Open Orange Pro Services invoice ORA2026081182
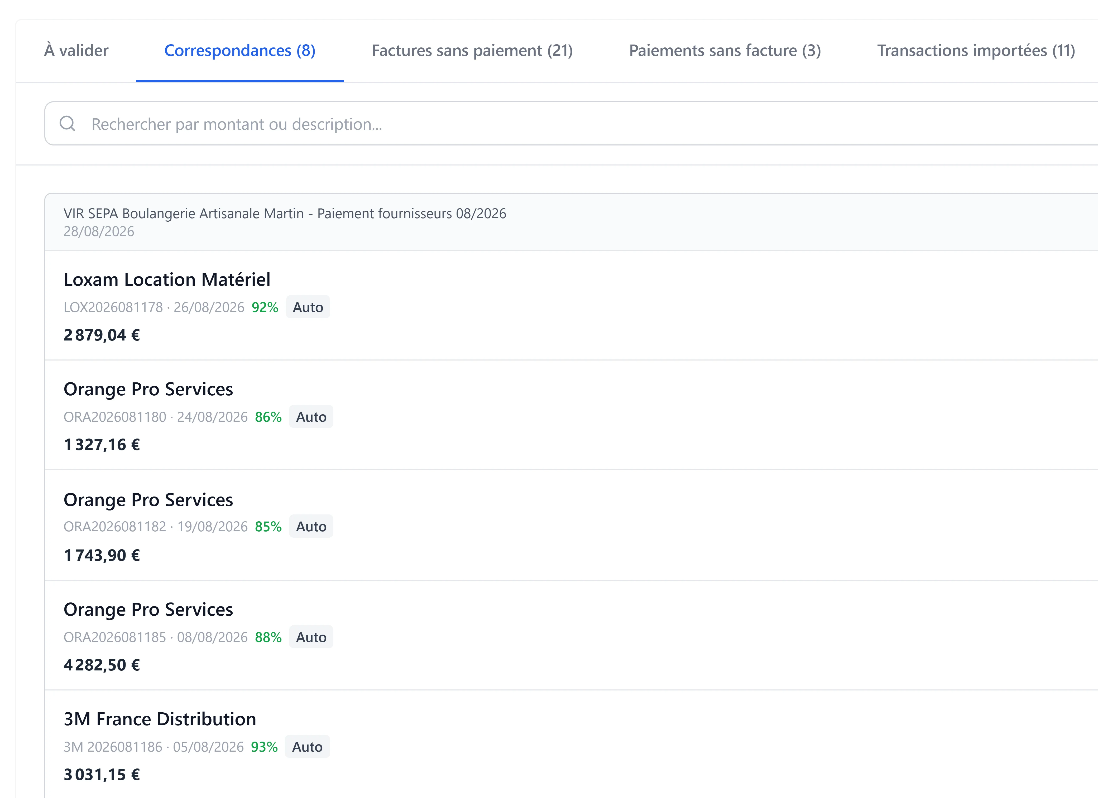 tap(148, 500)
